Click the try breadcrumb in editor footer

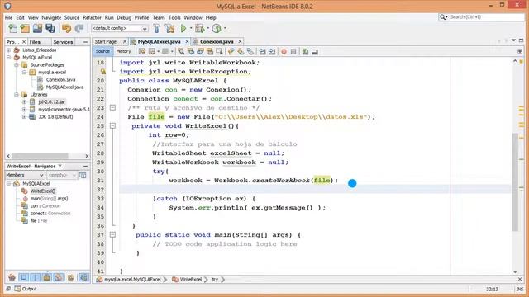(215, 279)
